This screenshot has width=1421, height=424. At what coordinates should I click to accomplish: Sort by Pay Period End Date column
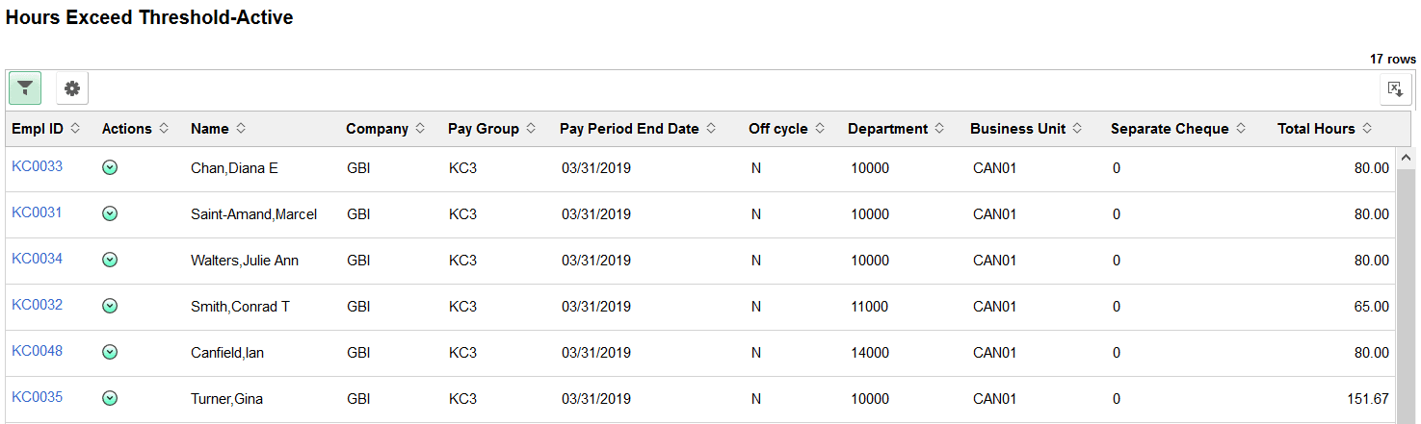pos(637,129)
